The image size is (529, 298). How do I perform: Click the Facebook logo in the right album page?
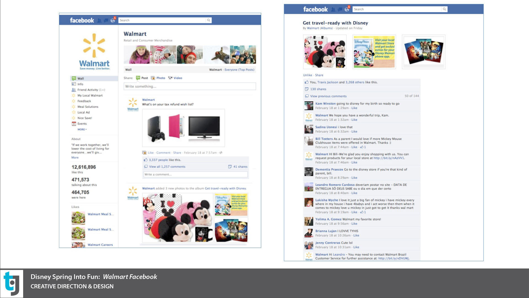click(315, 9)
